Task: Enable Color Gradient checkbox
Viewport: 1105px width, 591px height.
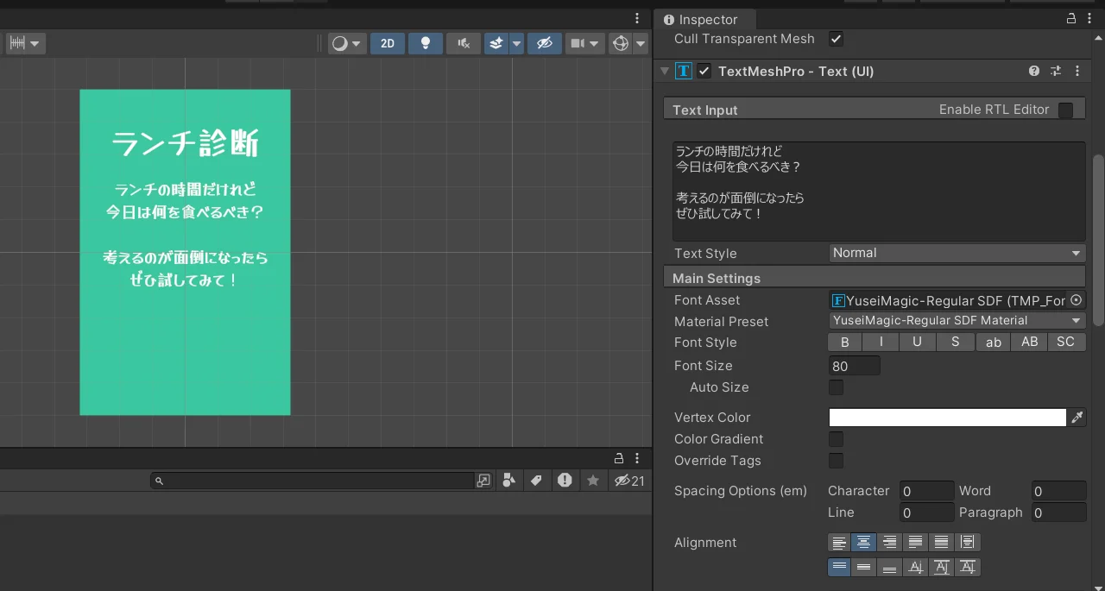Action: [836, 439]
